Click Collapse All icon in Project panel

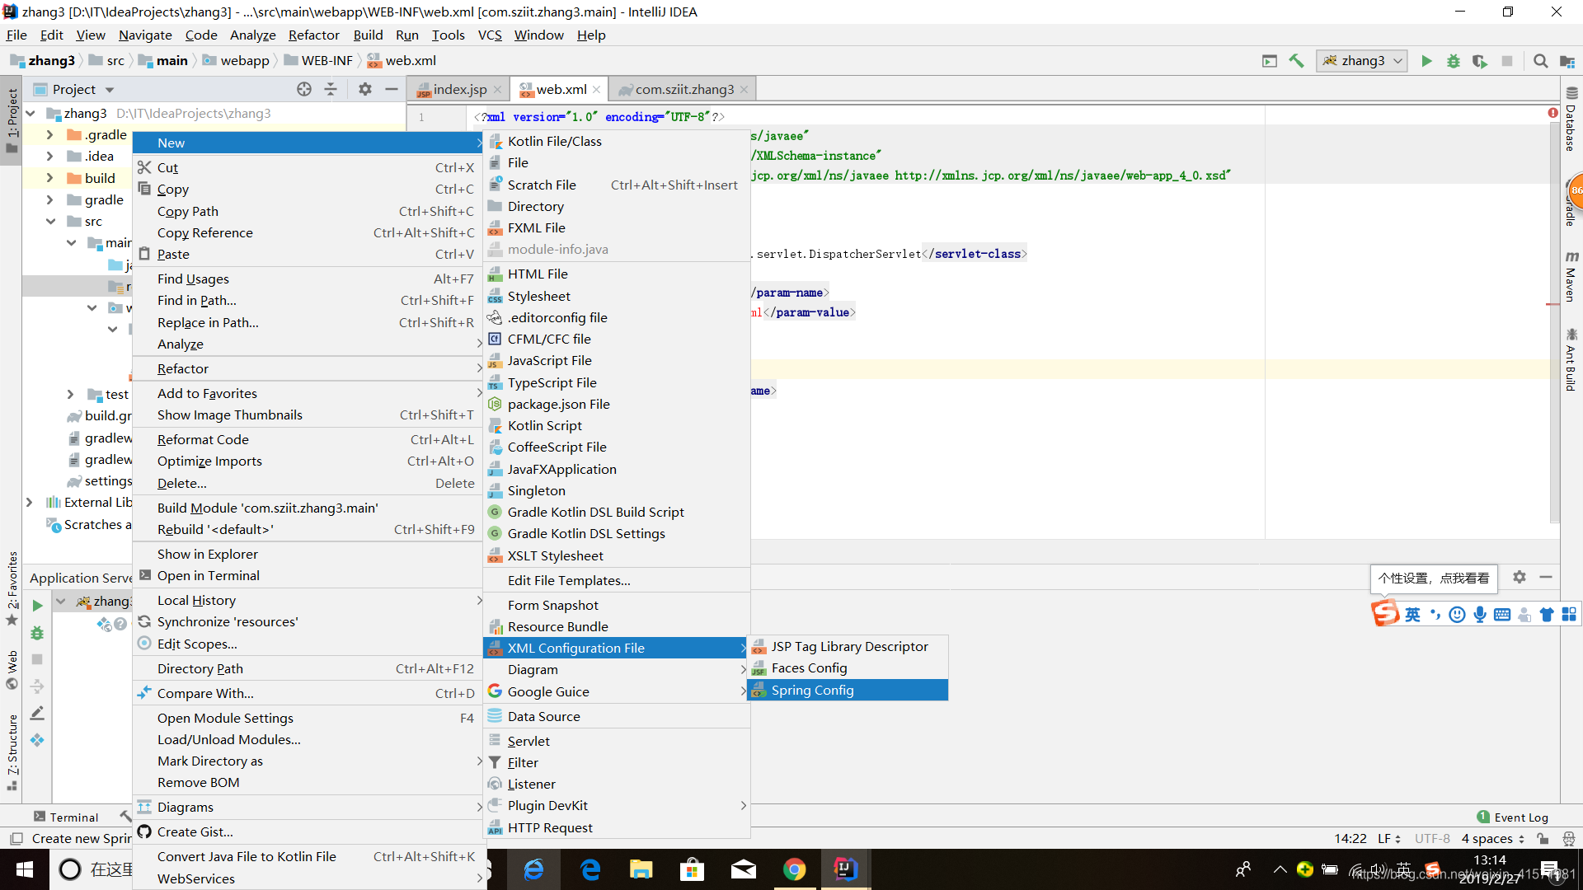(331, 89)
